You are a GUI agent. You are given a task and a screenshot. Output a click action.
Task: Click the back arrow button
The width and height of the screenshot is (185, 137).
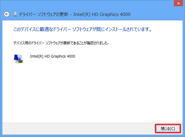click(7, 14)
